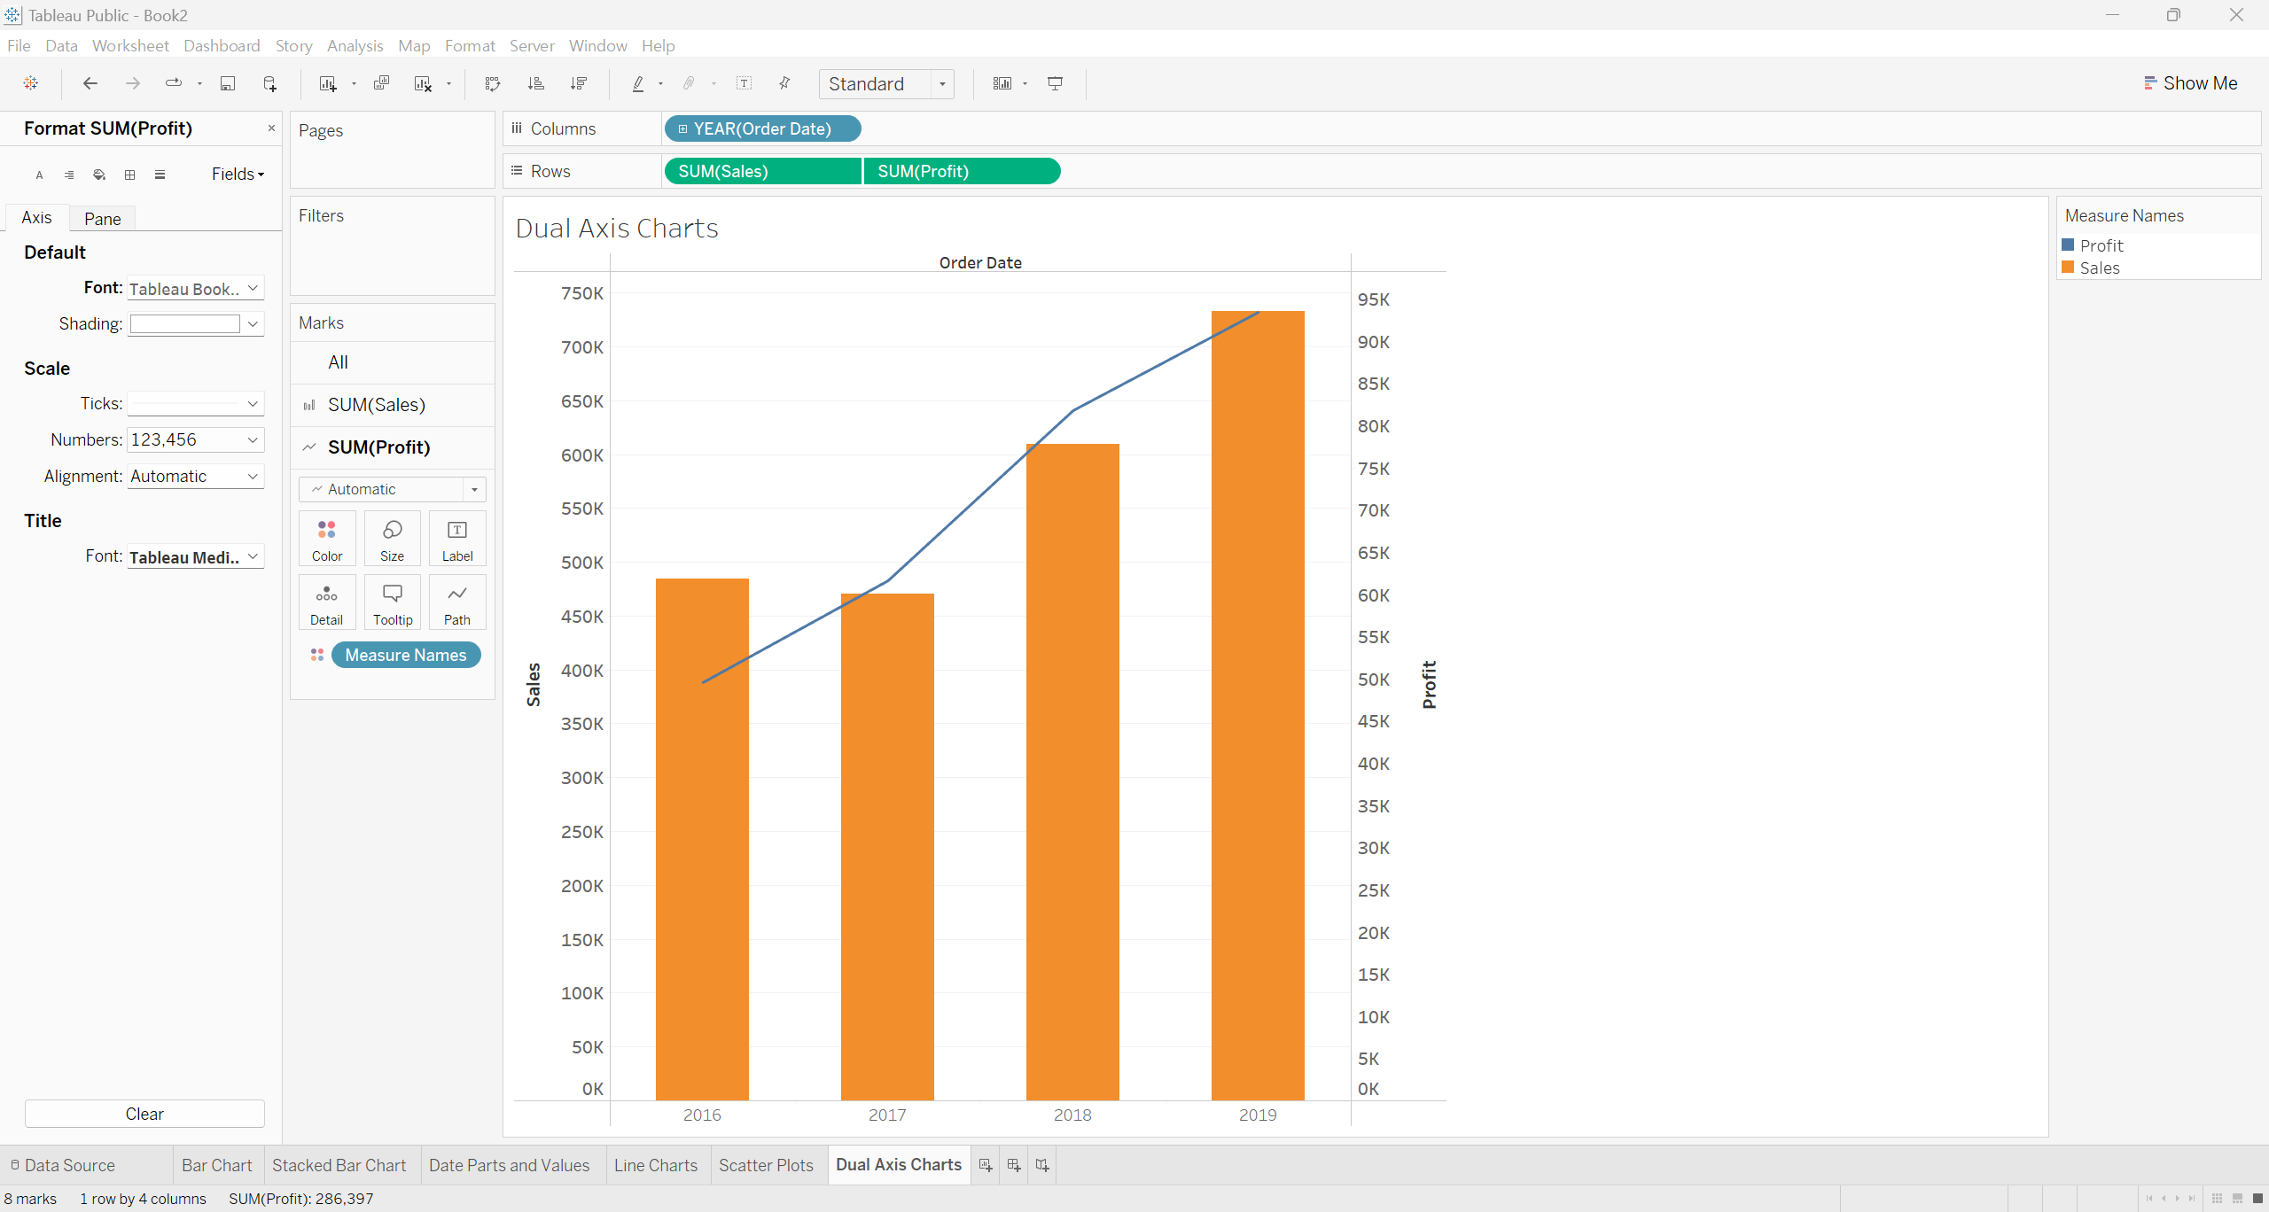Viewport: 2269px width, 1212px height.
Task: Click the Color button in Marks card
Action: point(326,539)
